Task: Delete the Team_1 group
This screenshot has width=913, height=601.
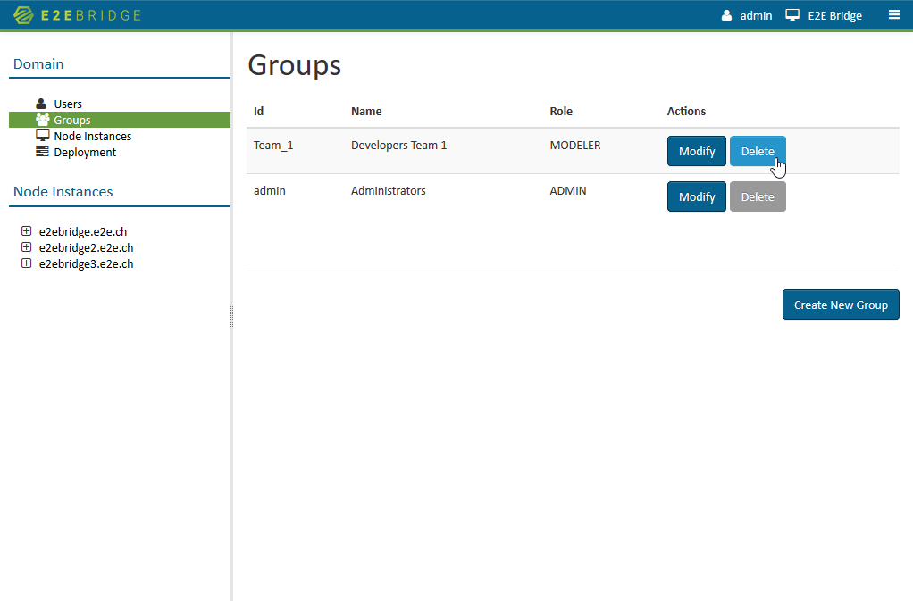Action: [758, 151]
